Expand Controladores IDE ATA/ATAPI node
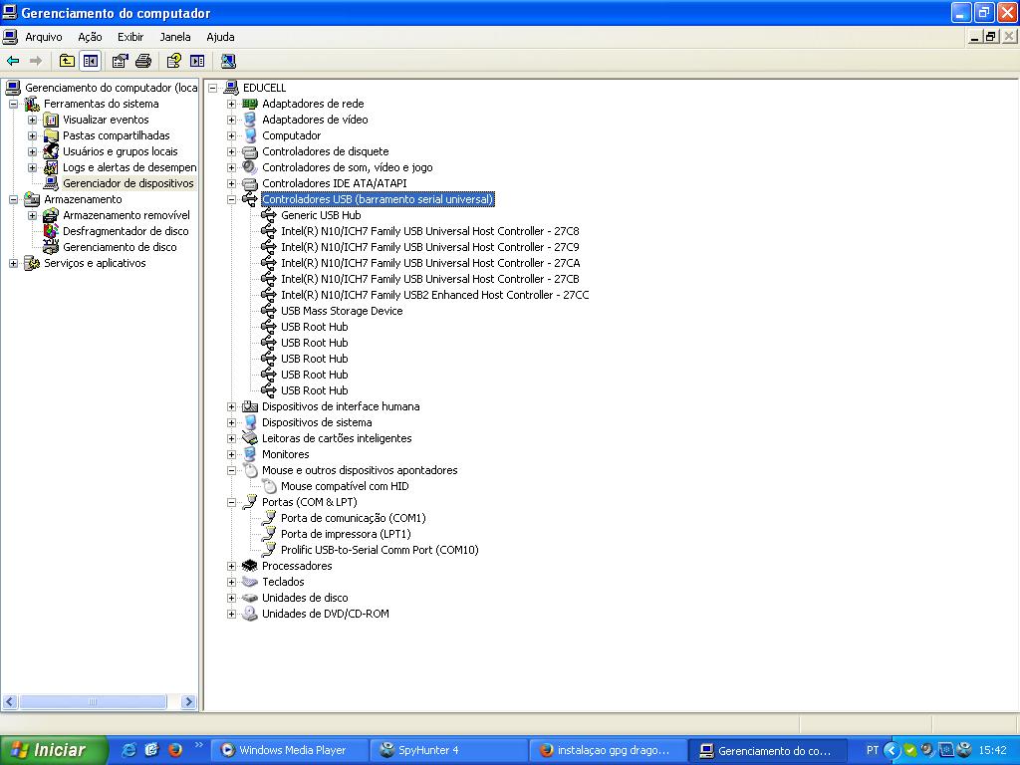This screenshot has width=1020, height=765. pos(231,183)
